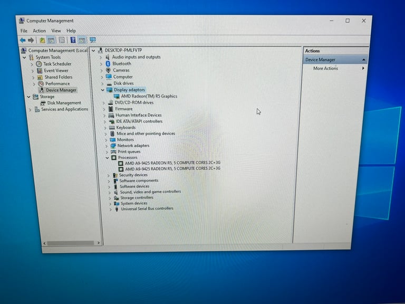This screenshot has width=405, height=304.
Task: Open the Action menu
Action: [39, 31]
